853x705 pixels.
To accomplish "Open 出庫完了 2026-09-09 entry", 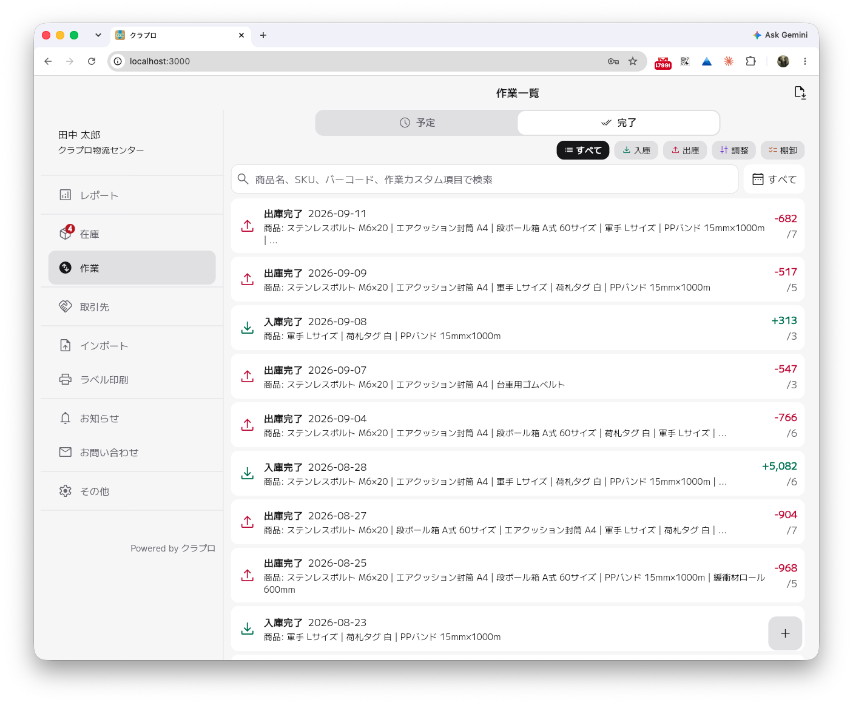I will pyautogui.click(x=518, y=279).
